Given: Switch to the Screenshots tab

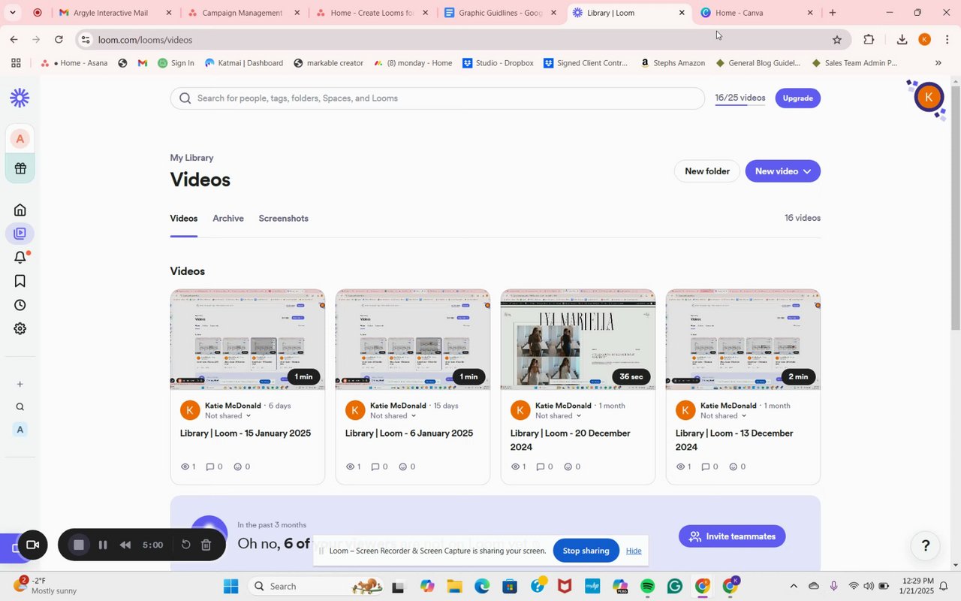Looking at the screenshot, I should tap(283, 219).
